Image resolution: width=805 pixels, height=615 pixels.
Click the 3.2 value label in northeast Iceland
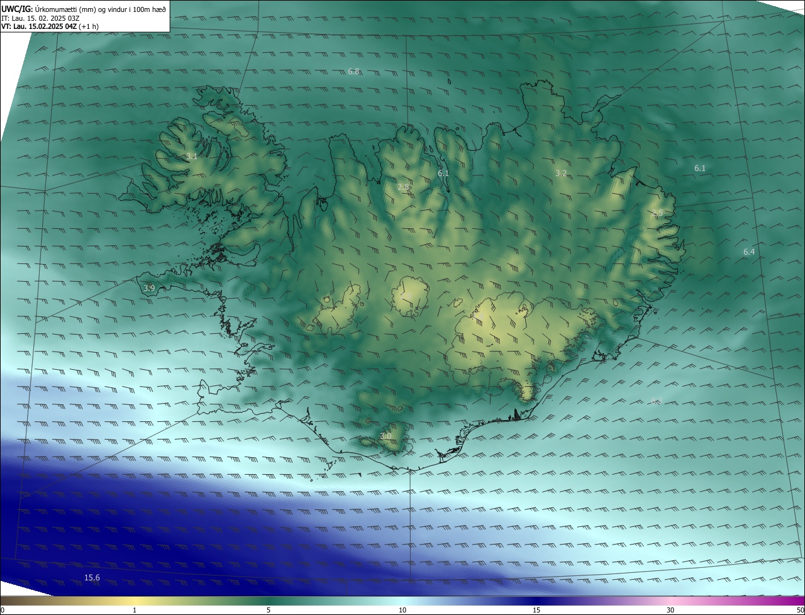[561, 173]
